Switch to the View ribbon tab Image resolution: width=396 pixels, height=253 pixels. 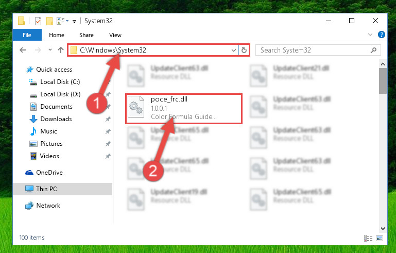(x=115, y=35)
